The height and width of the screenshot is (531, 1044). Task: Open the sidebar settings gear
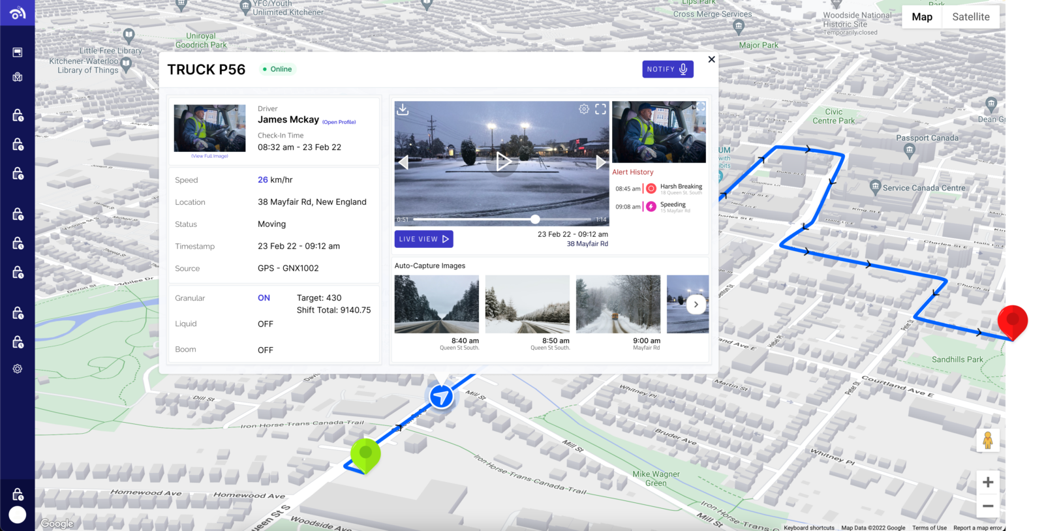click(x=18, y=369)
